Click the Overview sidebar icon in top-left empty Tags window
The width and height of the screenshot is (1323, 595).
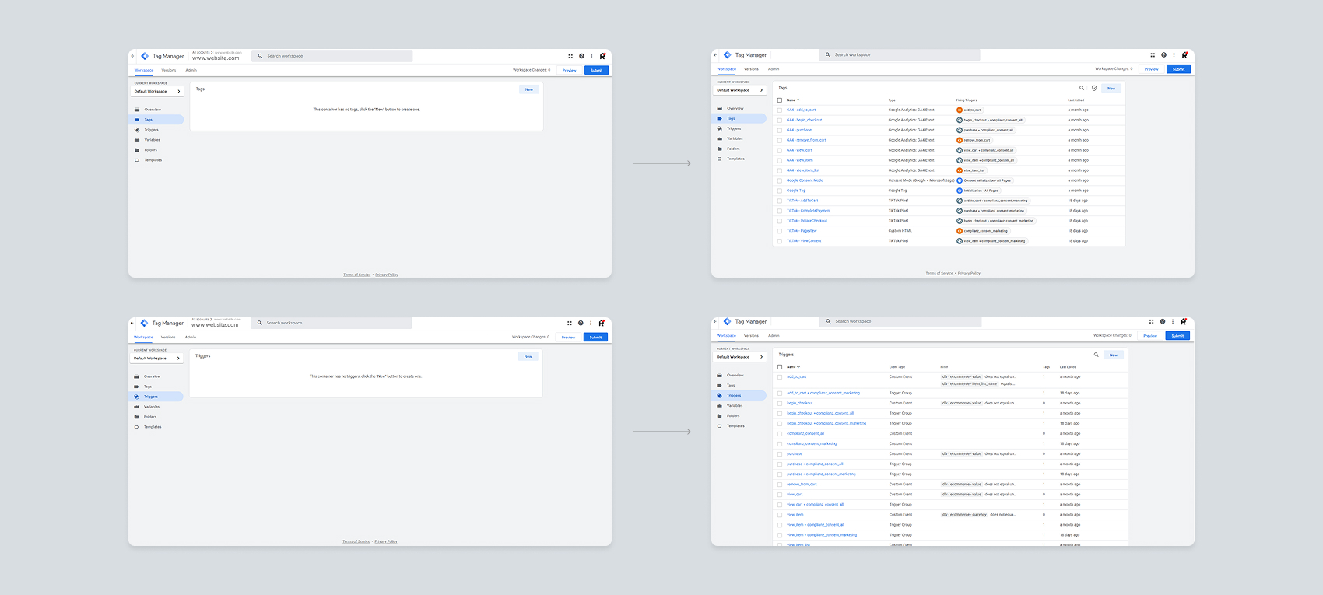[137, 110]
